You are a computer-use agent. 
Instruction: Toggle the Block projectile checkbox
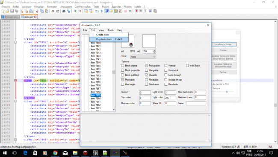click(122, 70)
